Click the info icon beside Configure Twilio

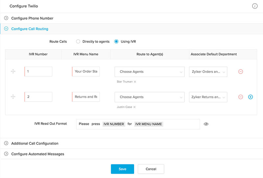(255, 6)
